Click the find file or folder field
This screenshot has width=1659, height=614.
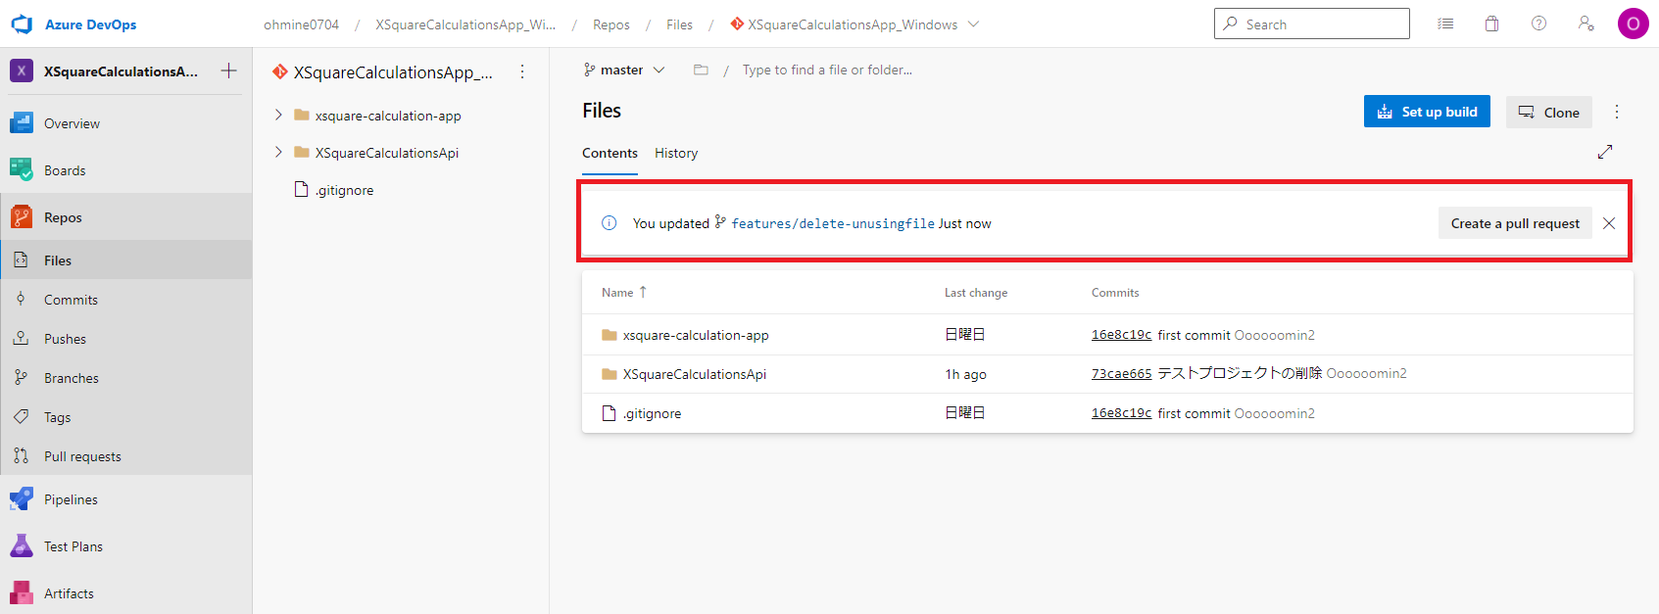coord(827,70)
